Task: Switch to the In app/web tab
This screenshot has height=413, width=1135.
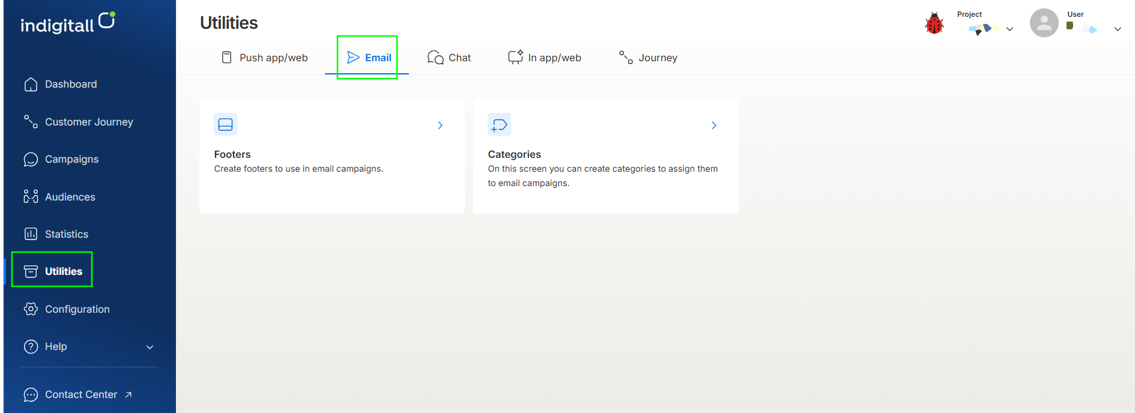Action: click(545, 58)
